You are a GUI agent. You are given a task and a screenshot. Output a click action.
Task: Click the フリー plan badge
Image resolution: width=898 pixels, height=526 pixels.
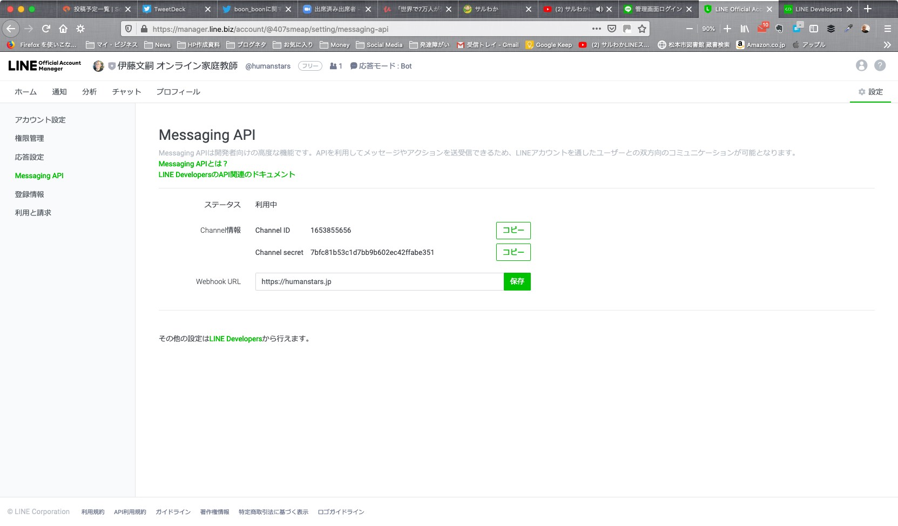point(310,66)
